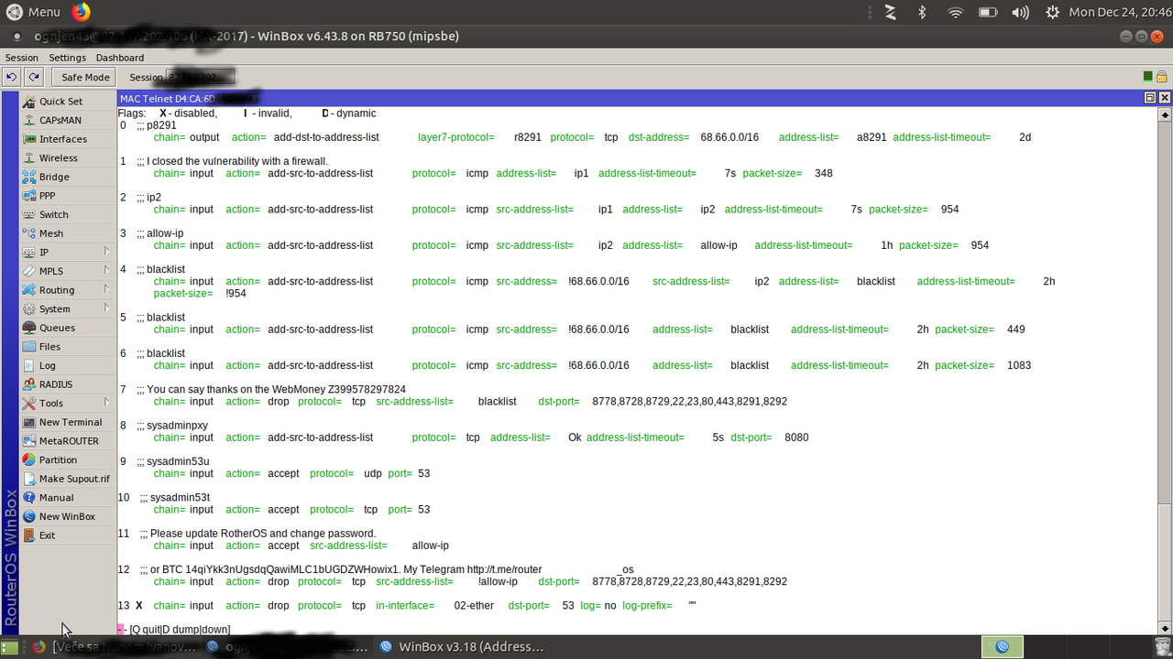Open a New Terminal
The height and width of the screenshot is (659, 1173).
point(70,422)
